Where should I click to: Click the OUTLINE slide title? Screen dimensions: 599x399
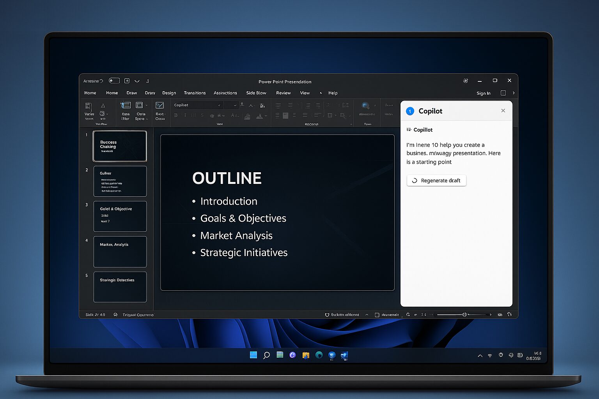pos(227,178)
